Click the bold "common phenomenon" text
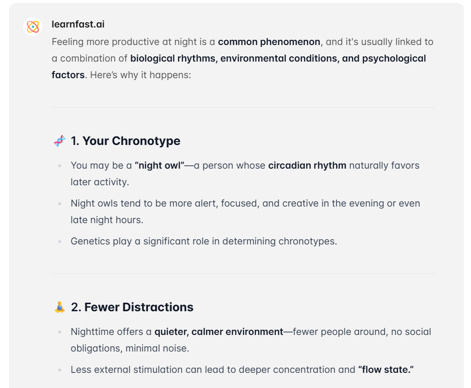 (x=269, y=42)
